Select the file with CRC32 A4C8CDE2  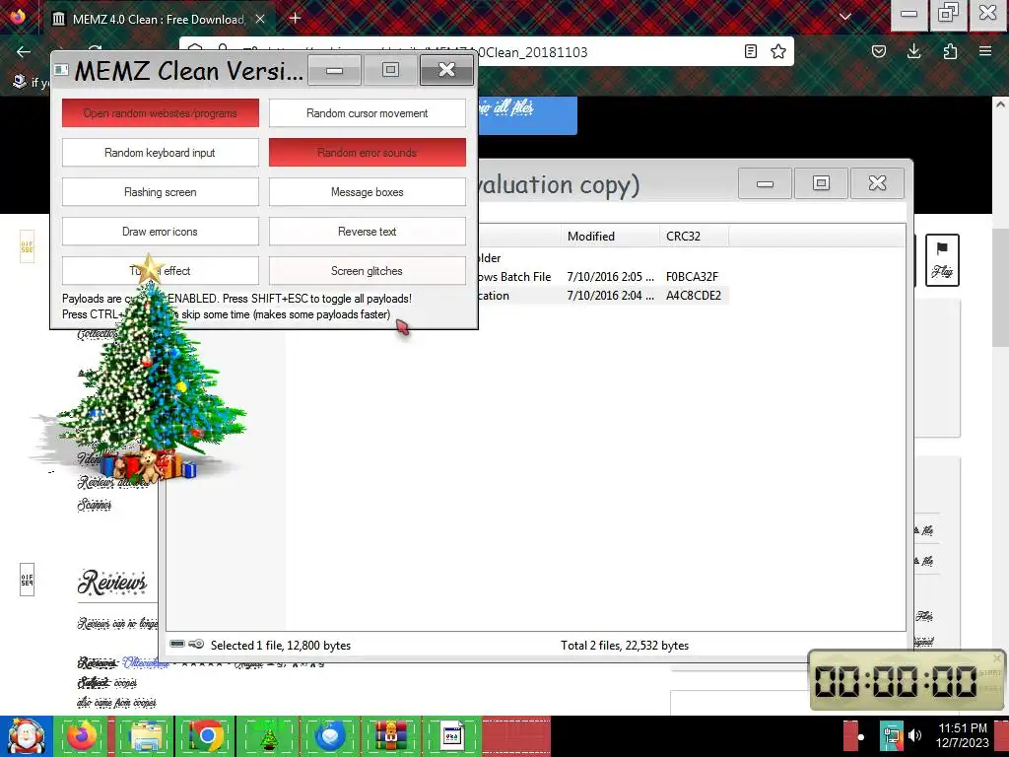click(693, 296)
